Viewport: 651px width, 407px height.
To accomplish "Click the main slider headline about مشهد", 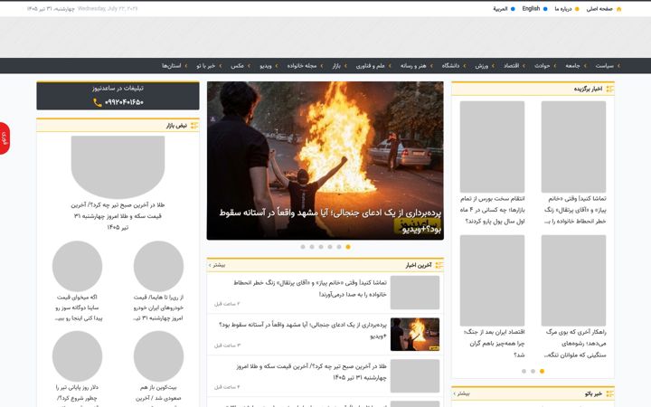I will 331,221.
